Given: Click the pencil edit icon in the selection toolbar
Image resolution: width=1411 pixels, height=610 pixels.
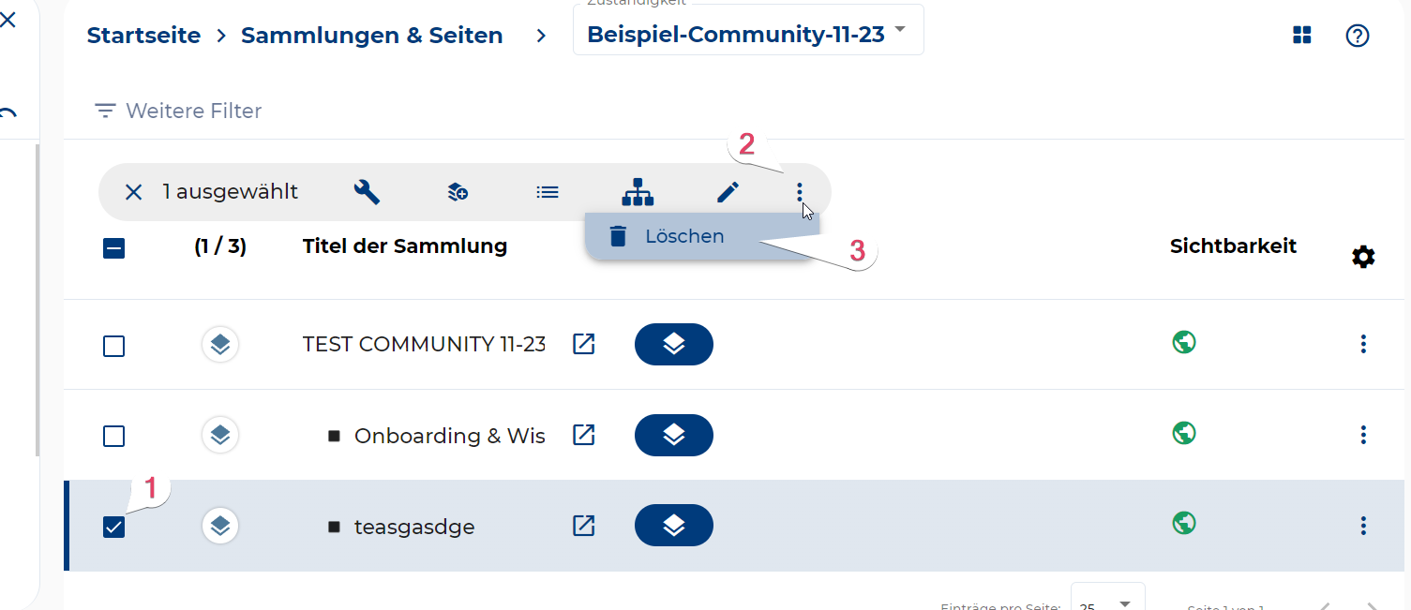Looking at the screenshot, I should [728, 192].
